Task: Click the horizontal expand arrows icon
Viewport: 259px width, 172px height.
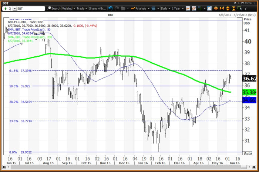Action: point(216,8)
